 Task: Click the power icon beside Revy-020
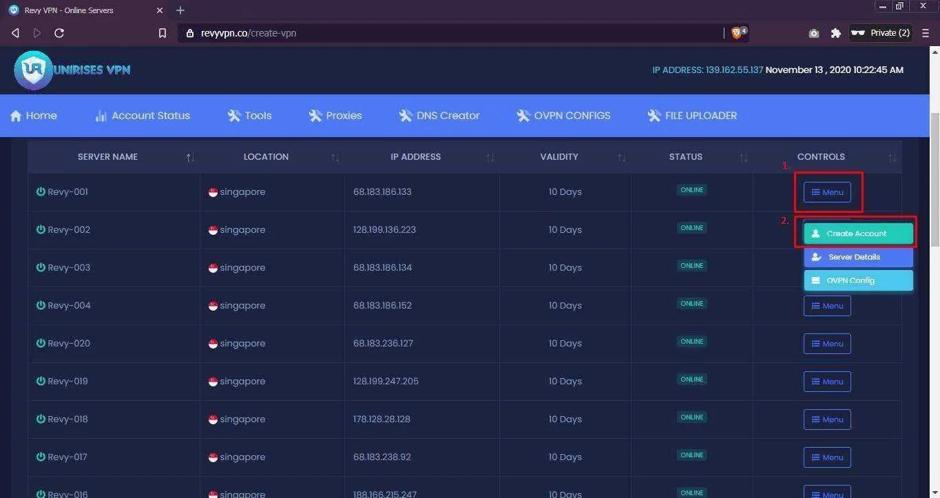pos(41,343)
